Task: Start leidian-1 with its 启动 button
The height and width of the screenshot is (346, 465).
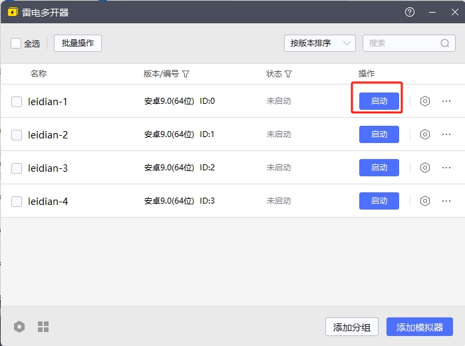Action: tap(379, 101)
